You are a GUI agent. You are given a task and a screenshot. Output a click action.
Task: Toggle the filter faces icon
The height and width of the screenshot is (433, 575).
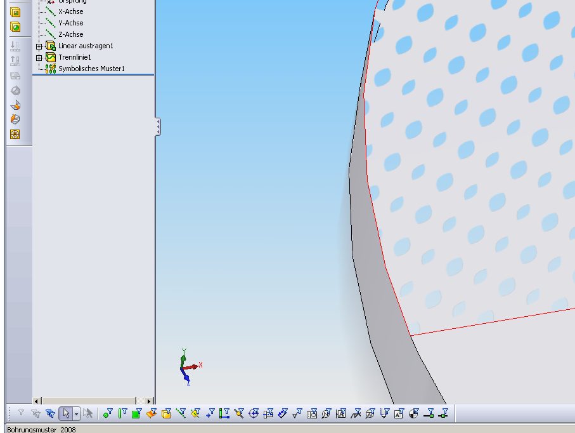(136, 414)
